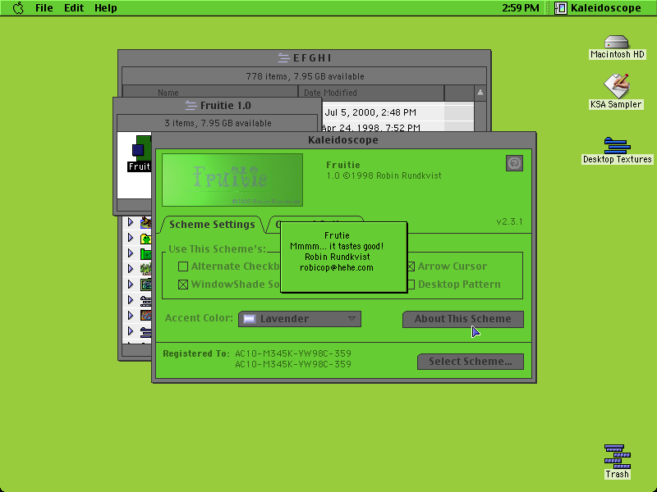Viewport: 657px width, 492px height.
Task: Sort EFGHI list by the Name column
Action: tap(210, 93)
